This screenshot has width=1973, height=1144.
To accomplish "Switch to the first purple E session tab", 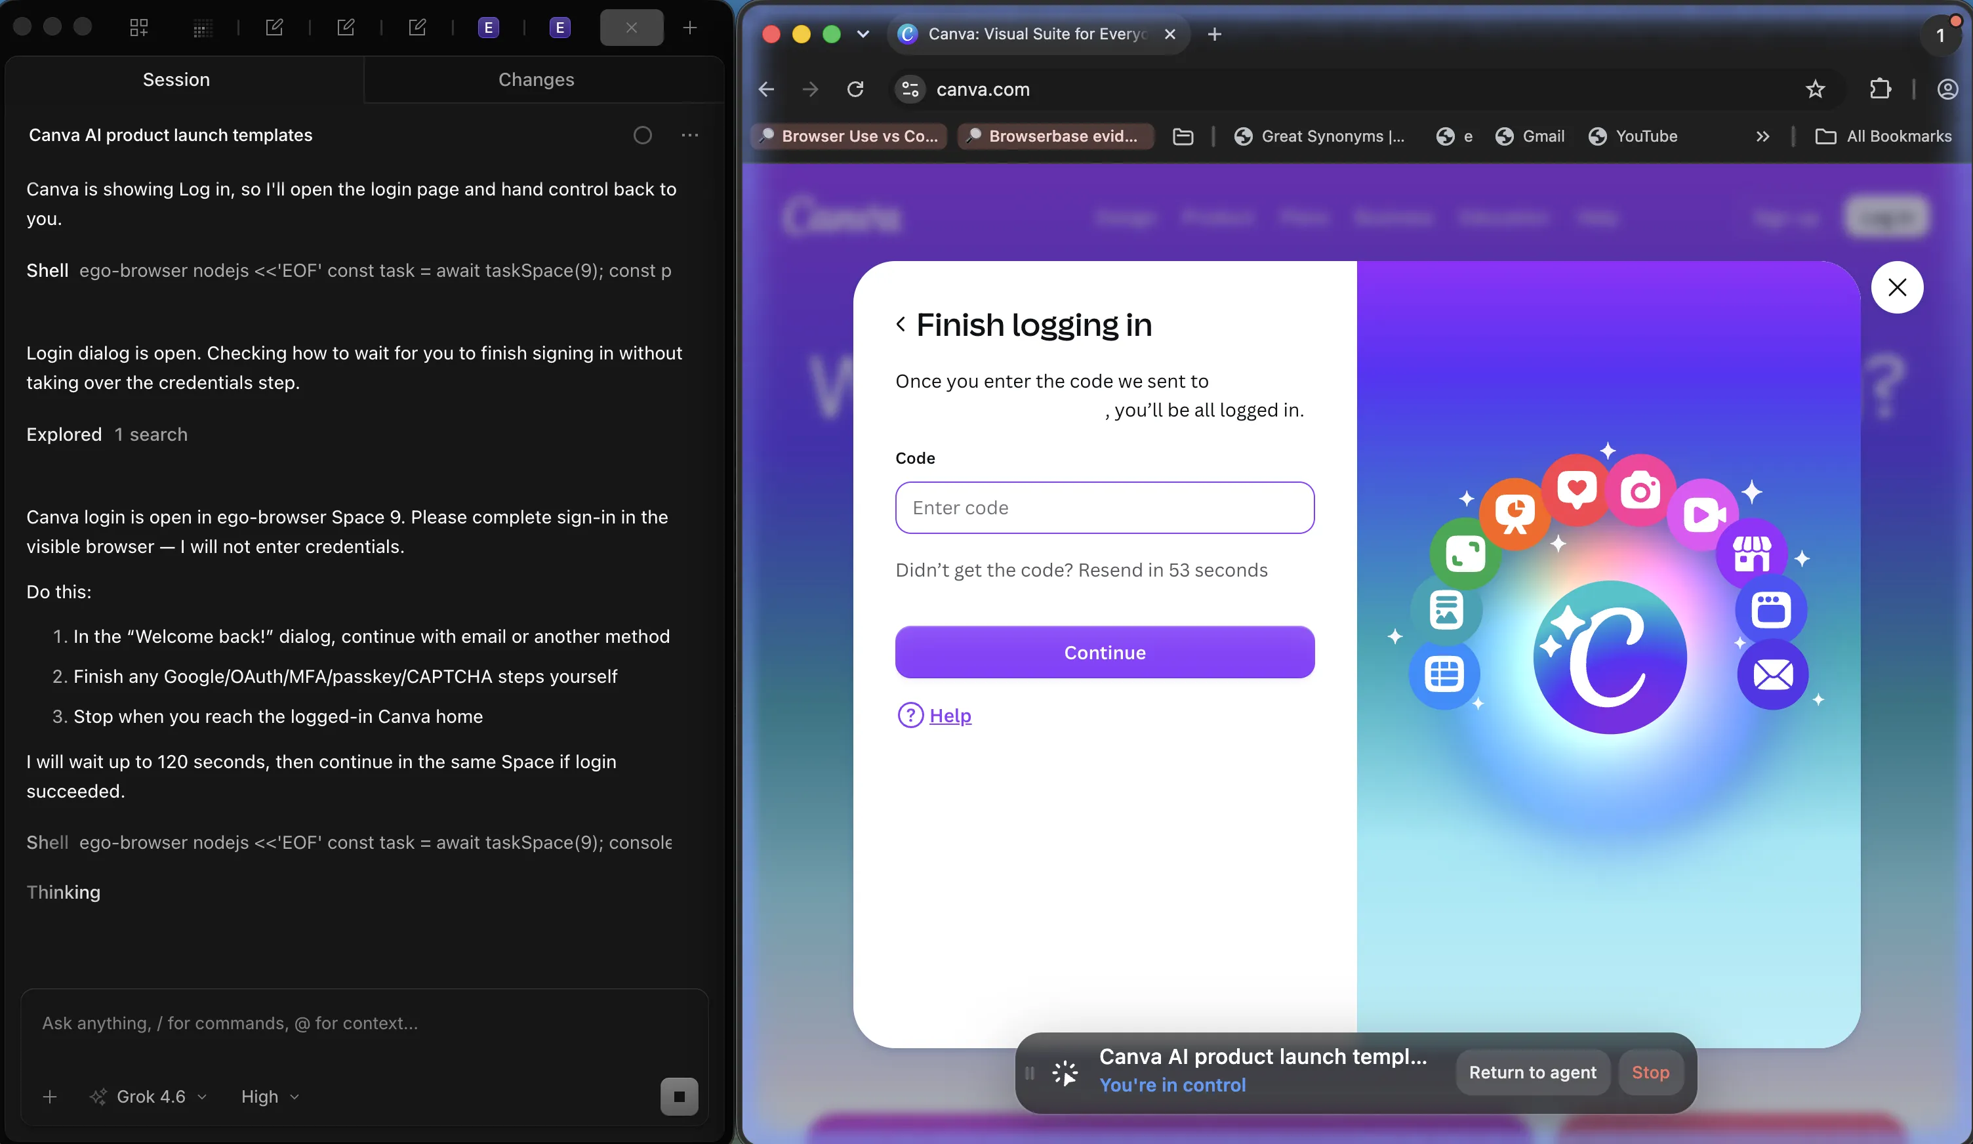I will coord(489,28).
